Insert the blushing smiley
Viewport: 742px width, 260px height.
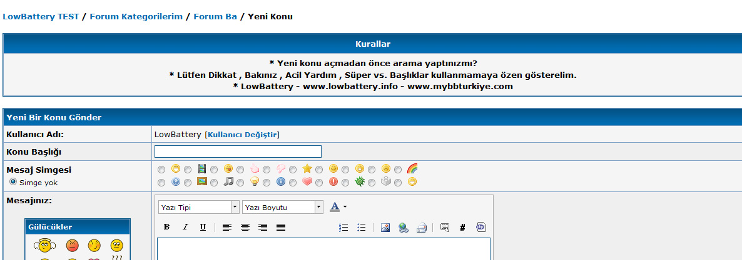click(94, 246)
